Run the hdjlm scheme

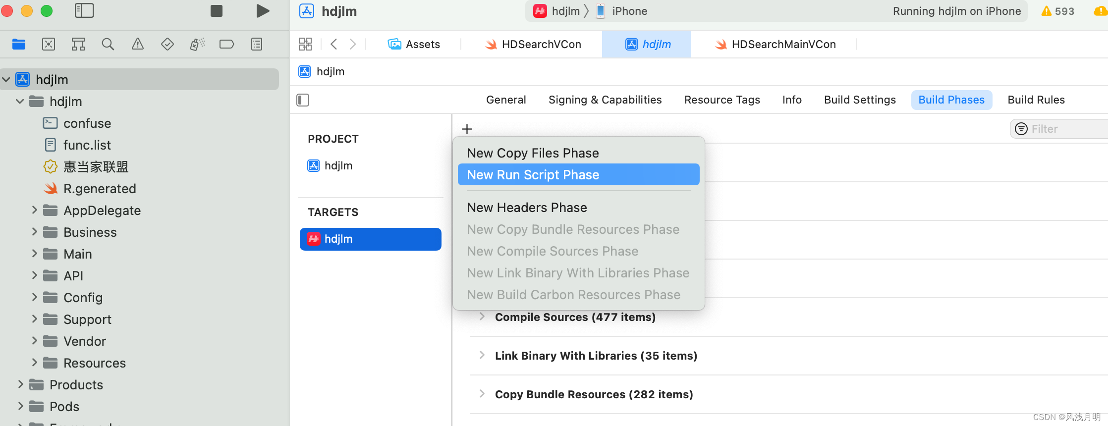click(263, 11)
